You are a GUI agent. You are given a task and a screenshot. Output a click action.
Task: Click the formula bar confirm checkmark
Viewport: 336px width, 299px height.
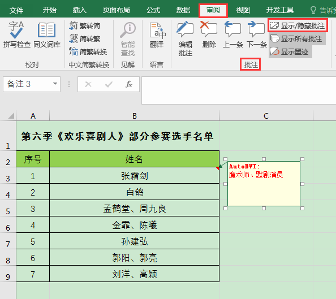pos(109,84)
